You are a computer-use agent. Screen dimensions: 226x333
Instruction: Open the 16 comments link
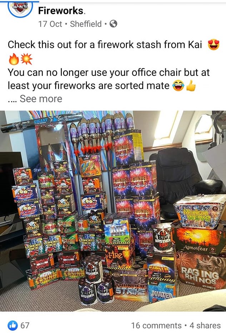[156, 325]
